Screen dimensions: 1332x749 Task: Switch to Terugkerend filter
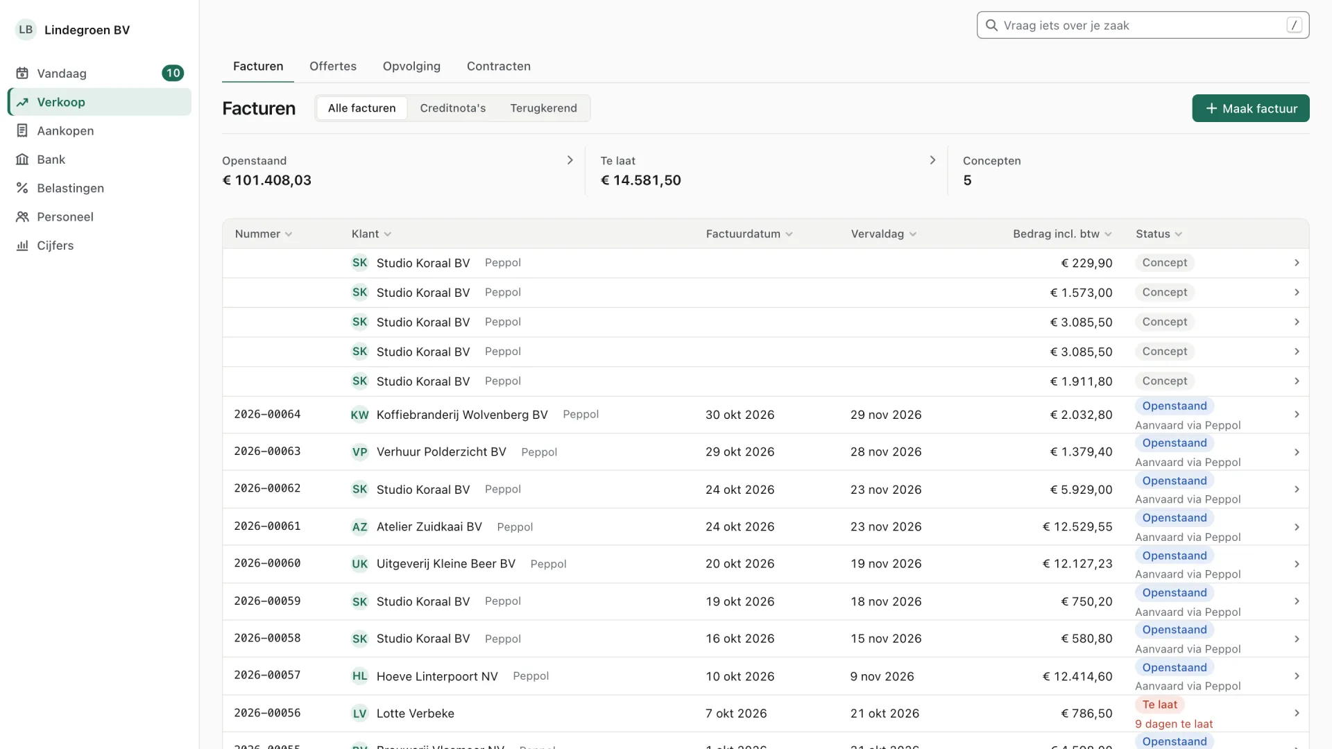point(543,108)
